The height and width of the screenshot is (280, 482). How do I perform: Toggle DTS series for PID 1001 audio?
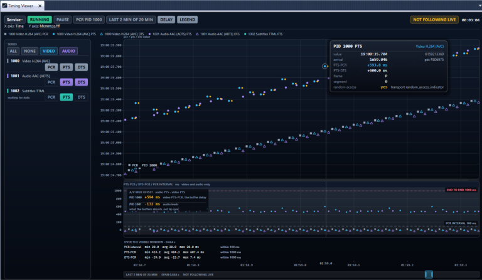click(x=81, y=82)
